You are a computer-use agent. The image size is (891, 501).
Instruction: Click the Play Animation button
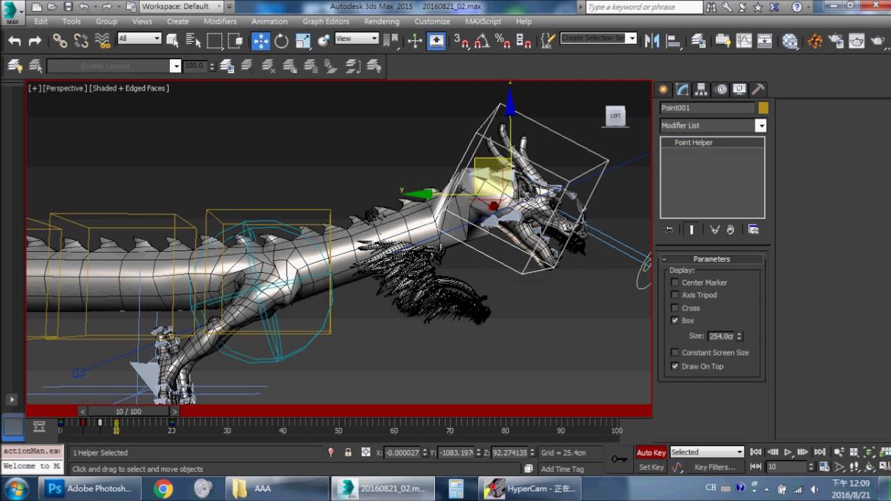click(x=788, y=452)
